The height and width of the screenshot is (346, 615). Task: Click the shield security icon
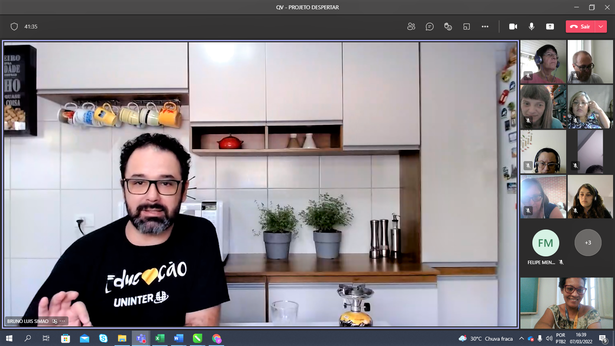pyautogui.click(x=14, y=27)
